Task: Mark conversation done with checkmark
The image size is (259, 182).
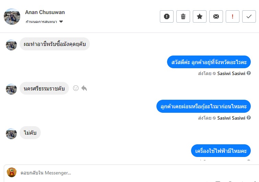Action: point(249,16)
